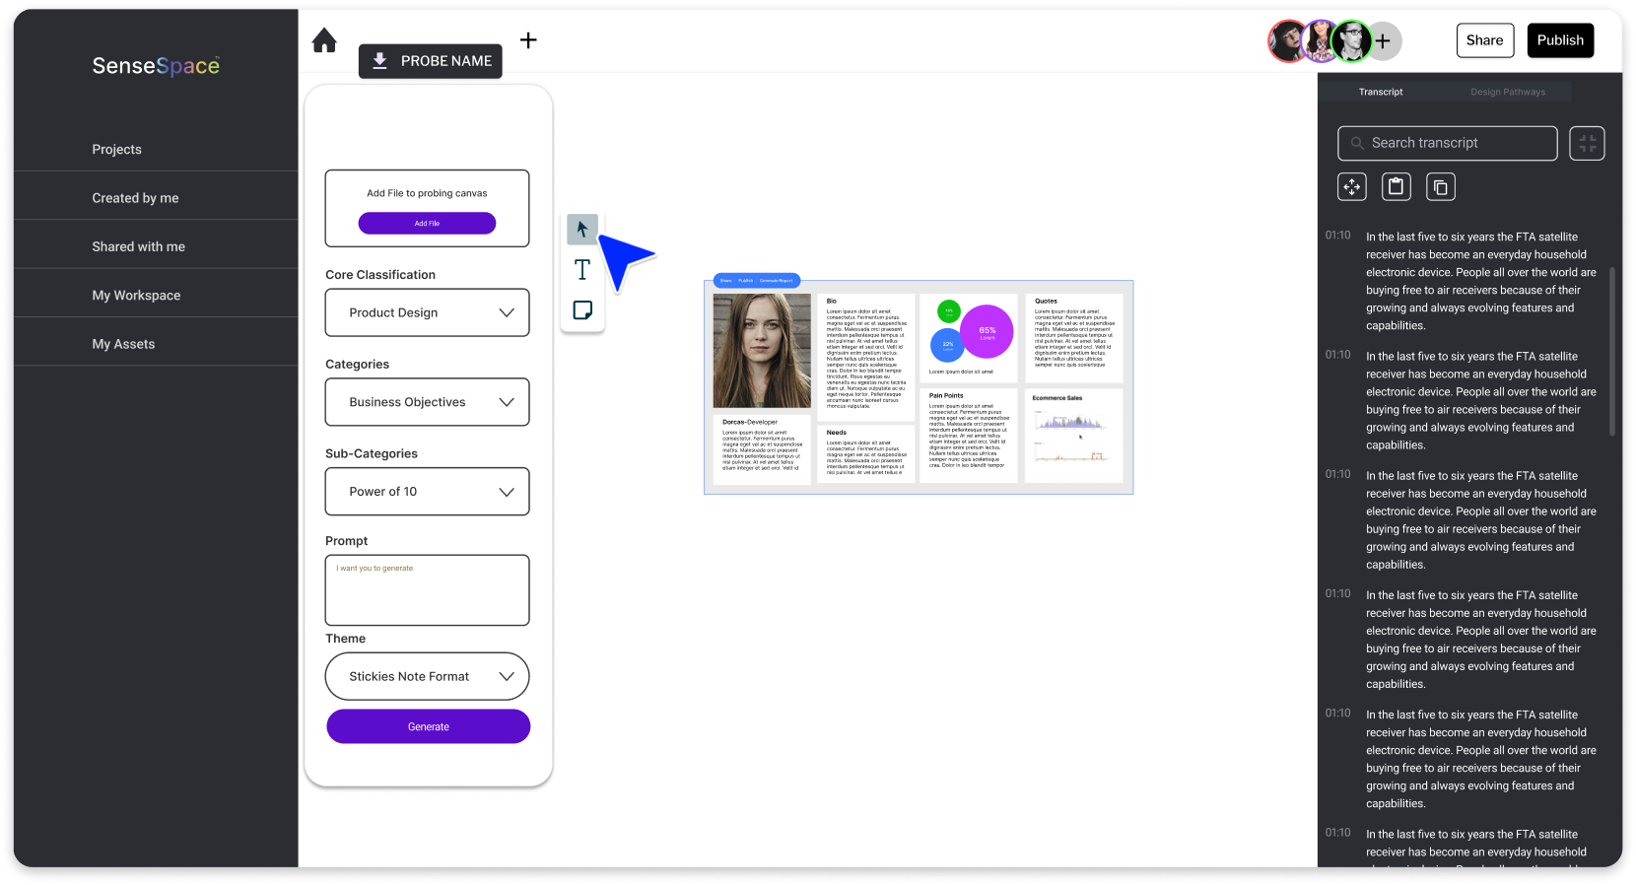Go to My Workspace in sidebar
This screenshot has height=885, width=1636.
click(x=136, y=296)
